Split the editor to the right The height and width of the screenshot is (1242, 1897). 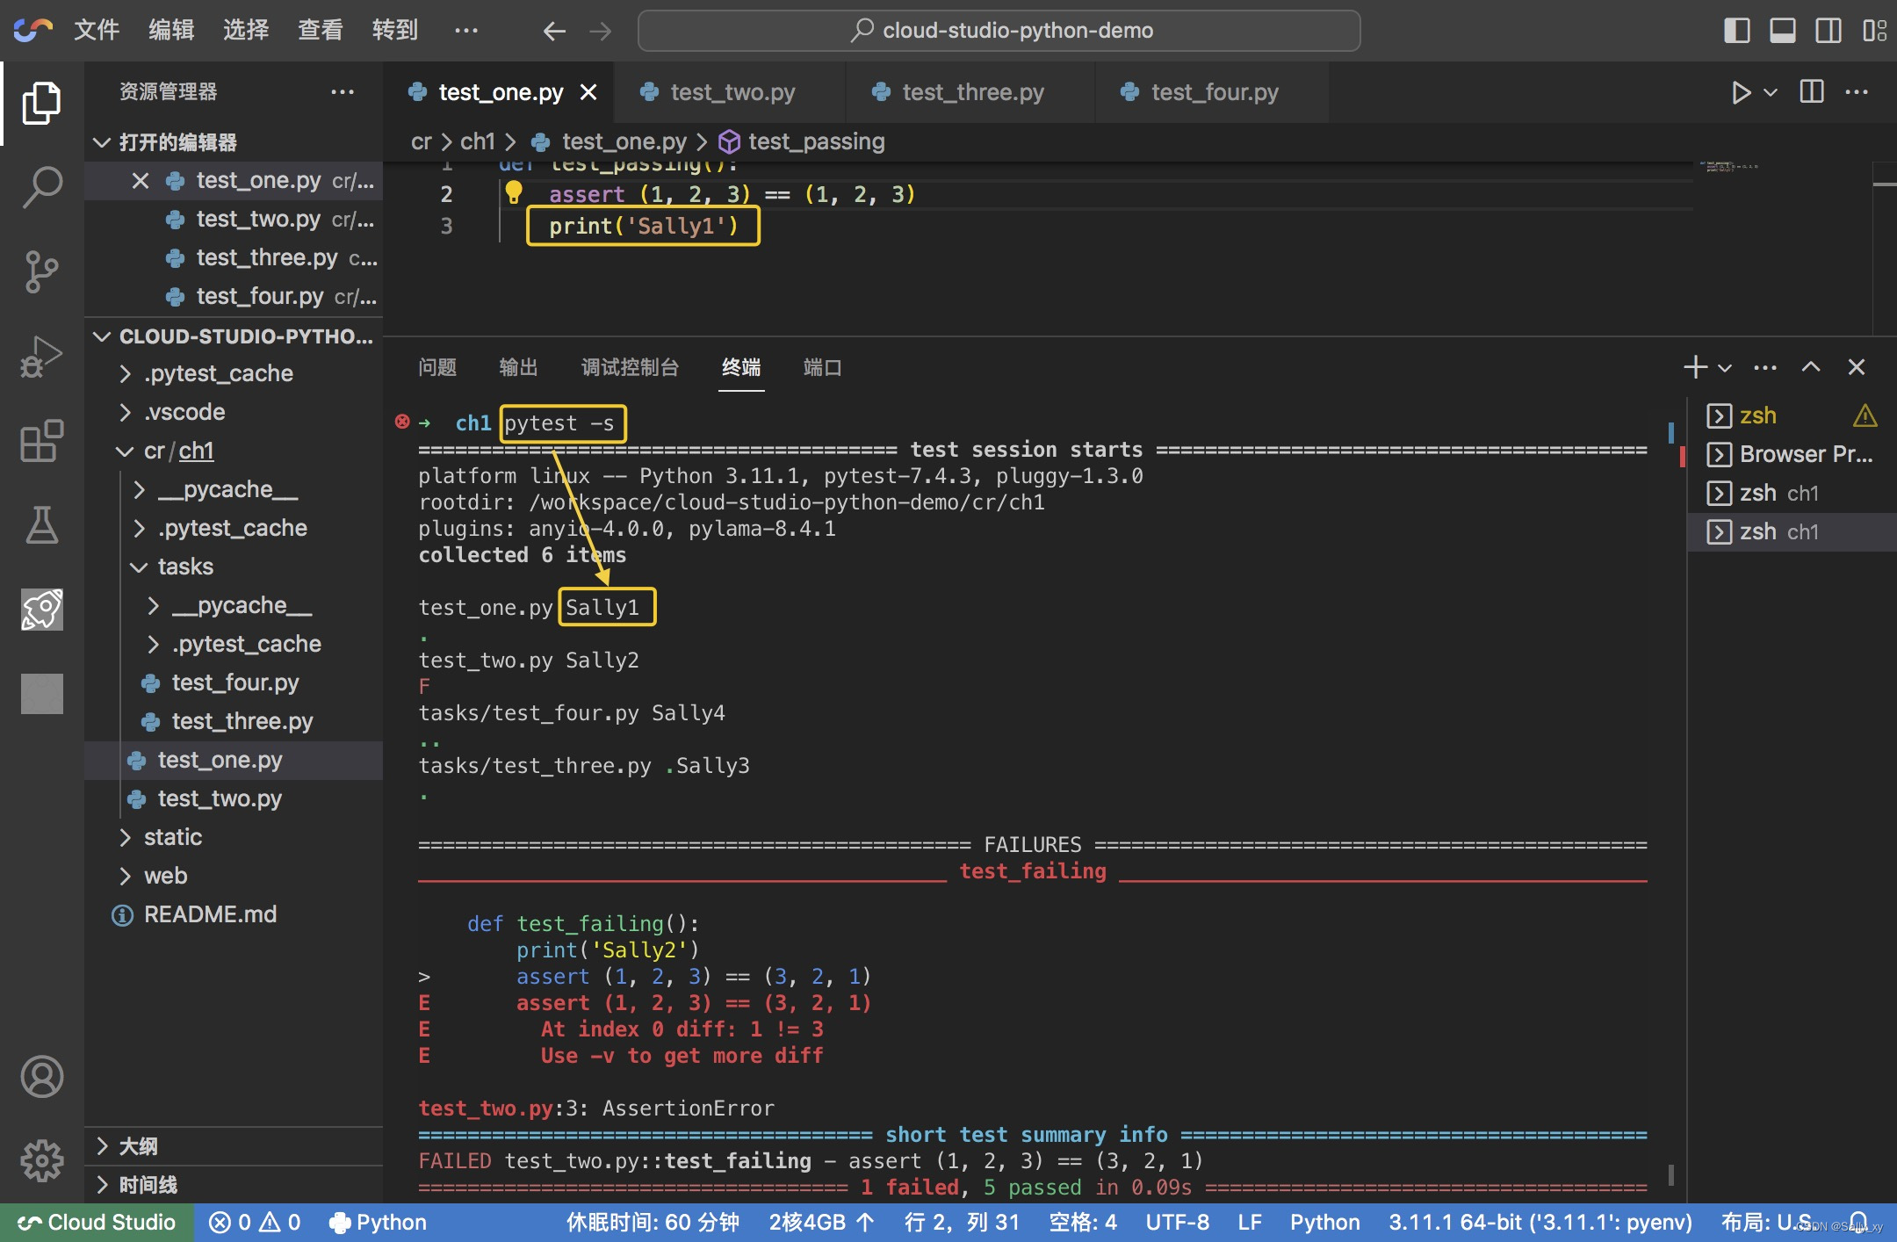[x=1812, y=91]
